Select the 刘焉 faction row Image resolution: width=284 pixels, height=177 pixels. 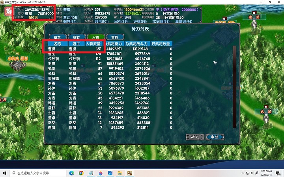110,83
